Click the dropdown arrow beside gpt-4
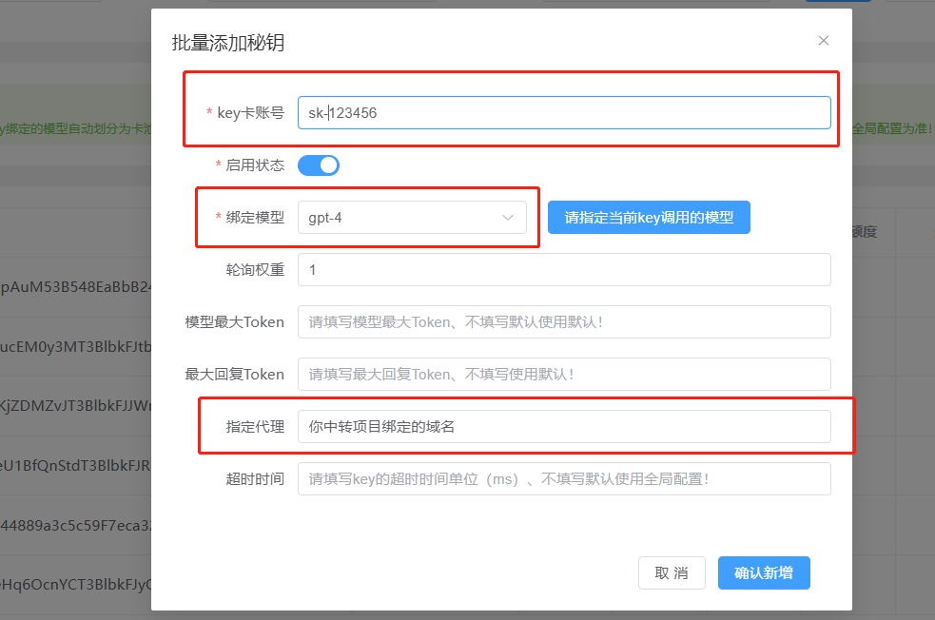Viewport: 935px width, 620px height. click(507, 217)
